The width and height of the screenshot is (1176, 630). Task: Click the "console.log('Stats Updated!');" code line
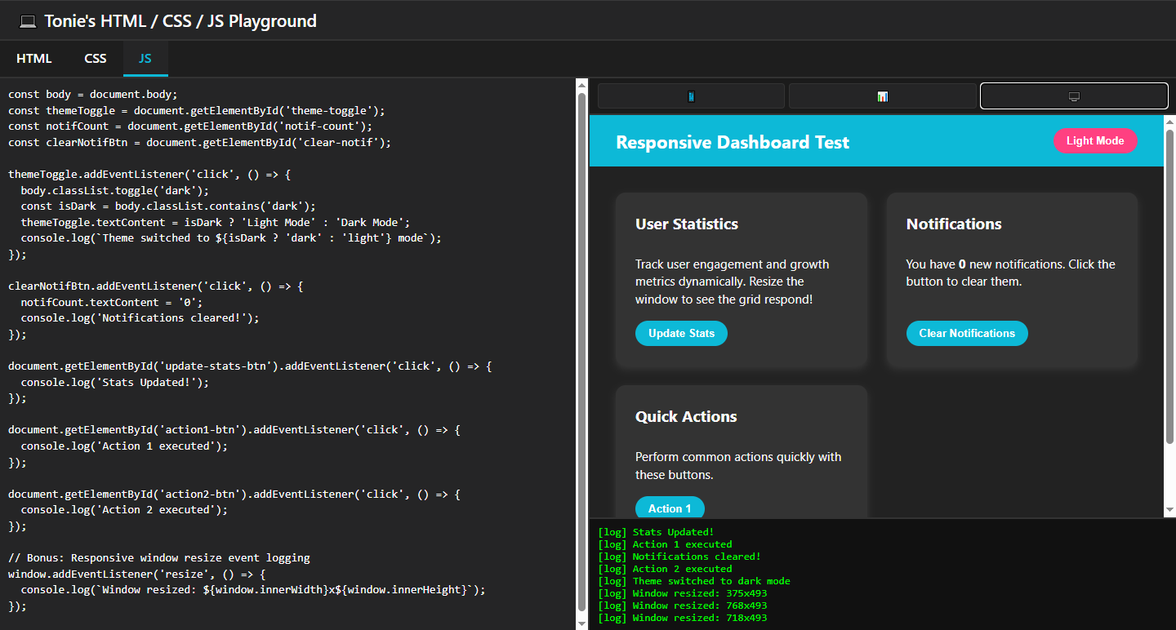point(115,382)
